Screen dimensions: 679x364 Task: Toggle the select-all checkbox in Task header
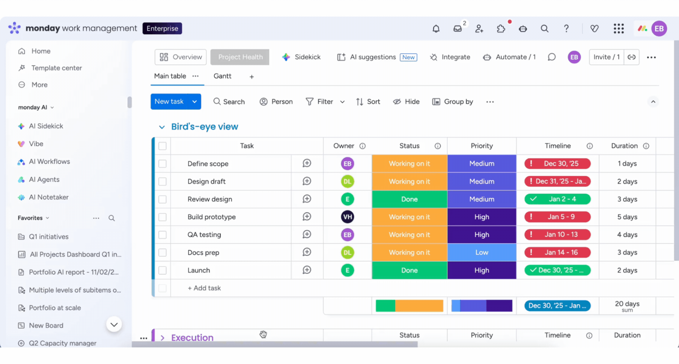(x=163, y=146)
